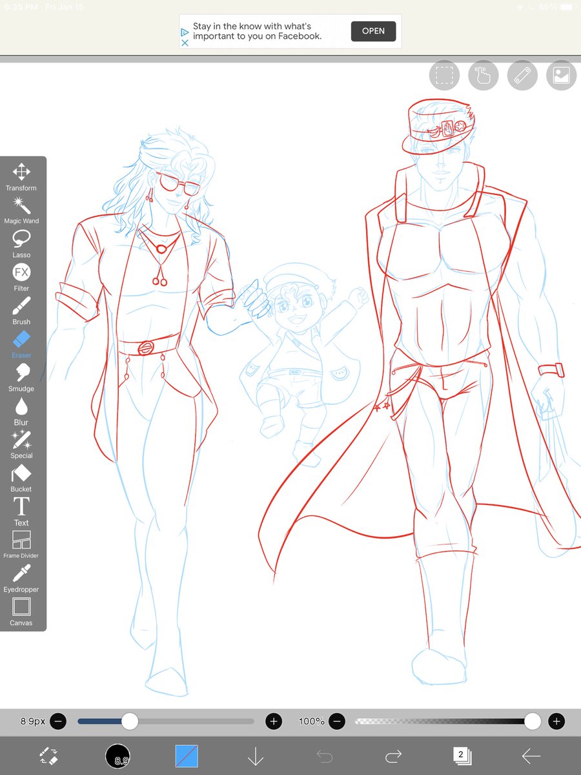This screenshot has width=581, height=775.
Task: Redo the last action
Action: point(393,756)
